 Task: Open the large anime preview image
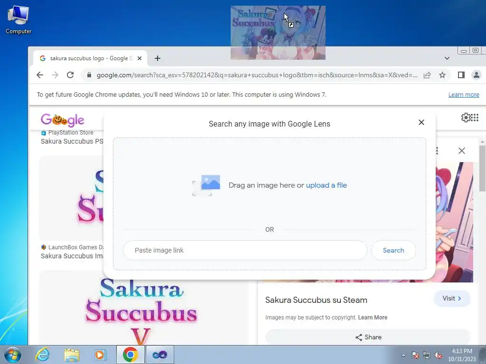point(454,222)
